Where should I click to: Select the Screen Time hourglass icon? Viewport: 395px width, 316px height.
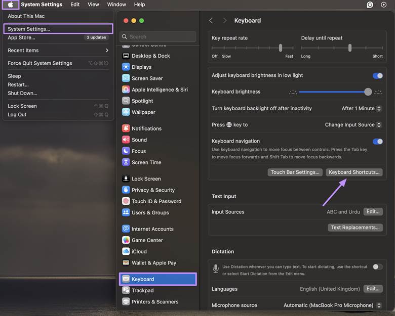pos(126,162)
